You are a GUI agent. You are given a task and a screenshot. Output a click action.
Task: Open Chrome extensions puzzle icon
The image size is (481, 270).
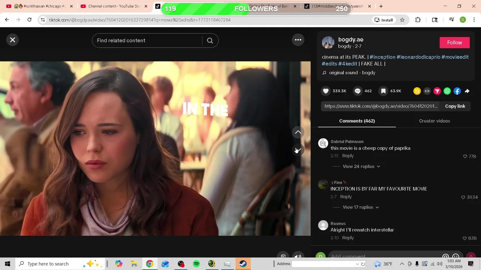[x=418, y=20]
